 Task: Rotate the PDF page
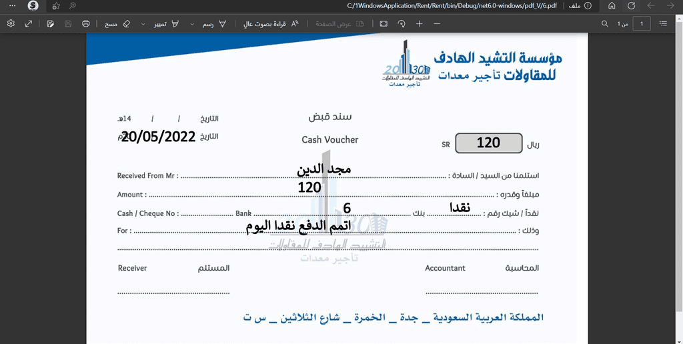tap(402, 23)
